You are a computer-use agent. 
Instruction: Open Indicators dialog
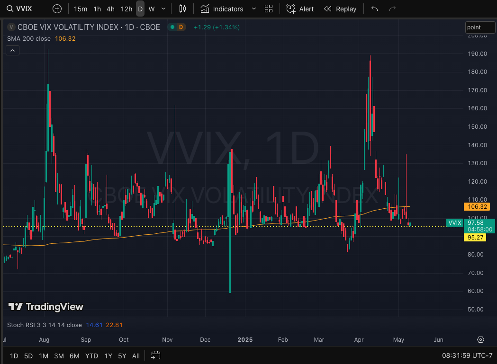[x=222, y=9]
